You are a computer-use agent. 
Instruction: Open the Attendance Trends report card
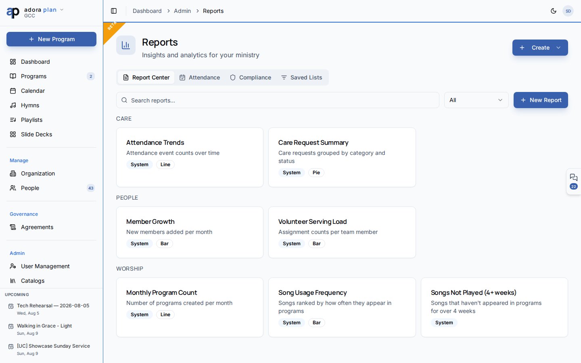coord(190,157)
